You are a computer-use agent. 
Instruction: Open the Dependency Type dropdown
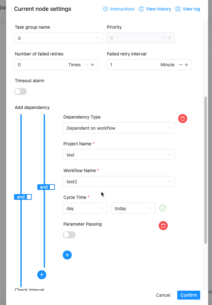(x=119, y=128)
